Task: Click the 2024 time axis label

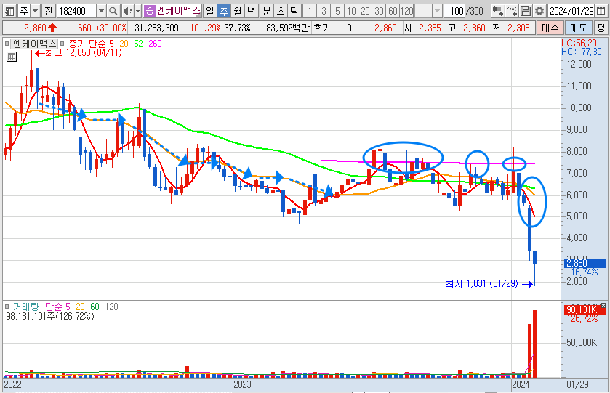Action: click(x=521, y=385)
